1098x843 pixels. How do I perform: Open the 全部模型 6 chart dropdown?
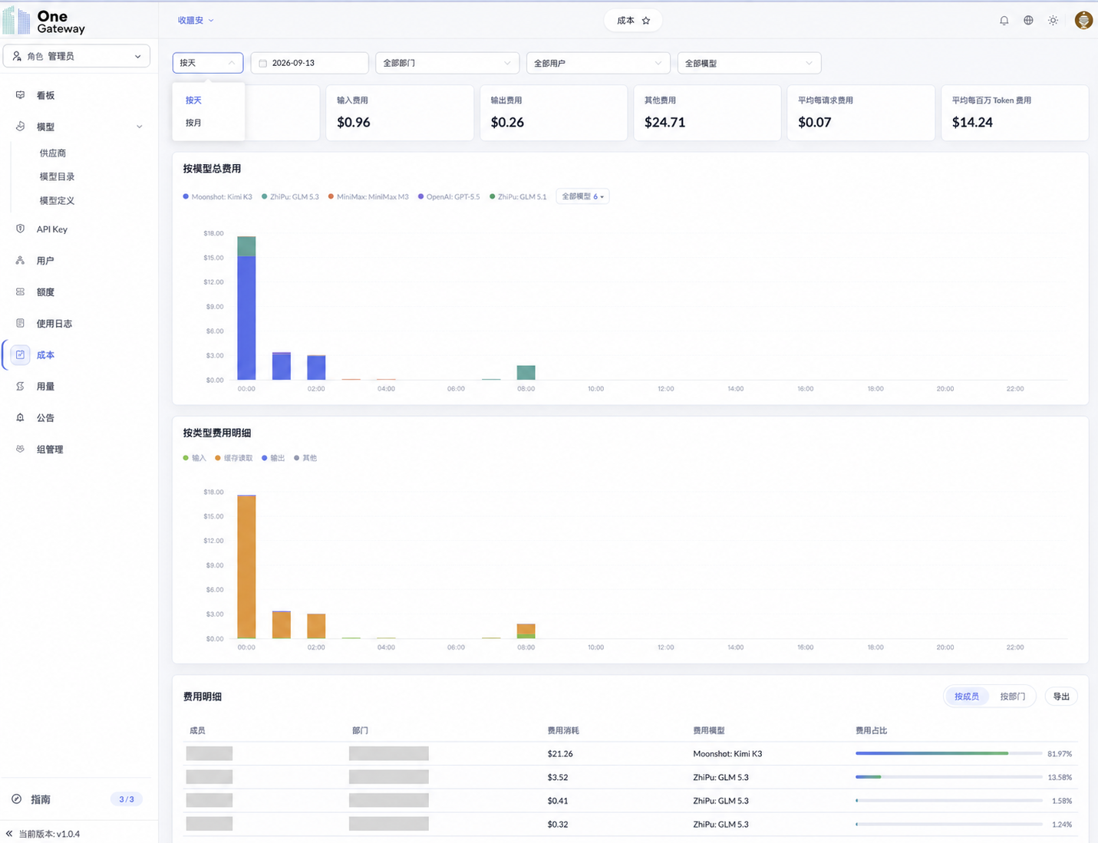[582, 197]
